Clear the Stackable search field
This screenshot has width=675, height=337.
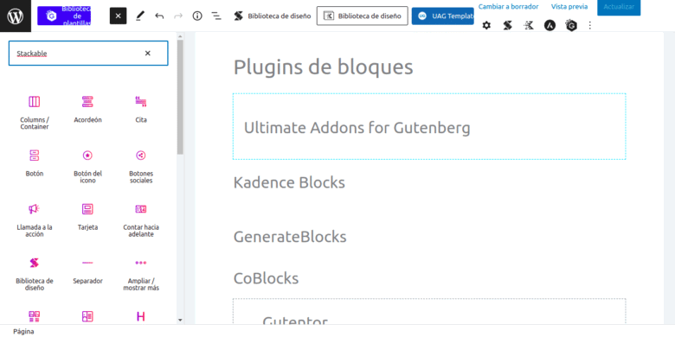tap(148, 54)
